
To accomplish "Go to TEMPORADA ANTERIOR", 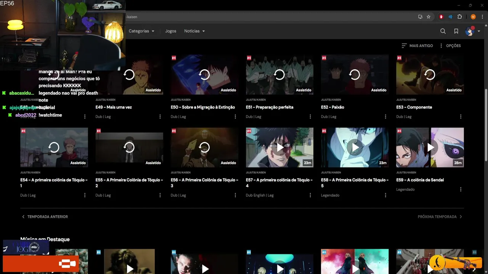I will point(45,217).
